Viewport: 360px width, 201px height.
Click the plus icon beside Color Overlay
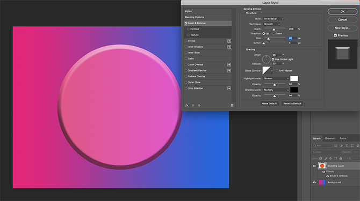point(229,65)
